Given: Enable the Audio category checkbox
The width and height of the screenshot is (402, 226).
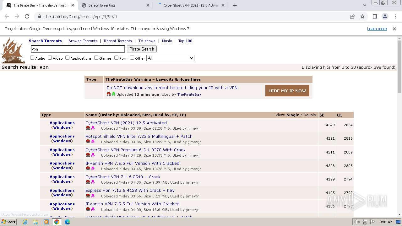Looking at the screenshot, I should 32,58.
